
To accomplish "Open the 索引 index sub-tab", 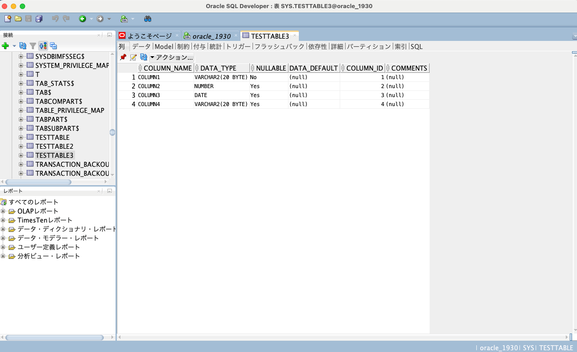I will click(x=400, y=46).
